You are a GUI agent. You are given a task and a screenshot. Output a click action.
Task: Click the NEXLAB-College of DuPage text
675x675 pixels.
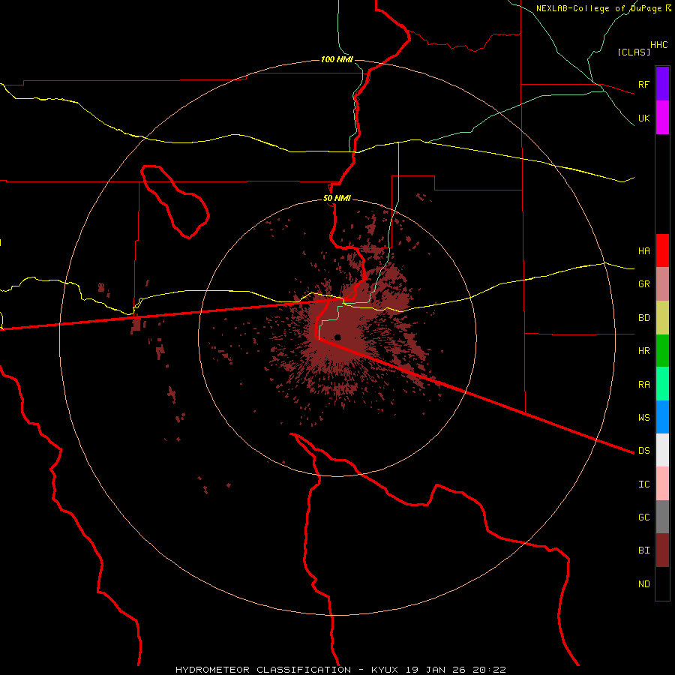tap(598, 8)
